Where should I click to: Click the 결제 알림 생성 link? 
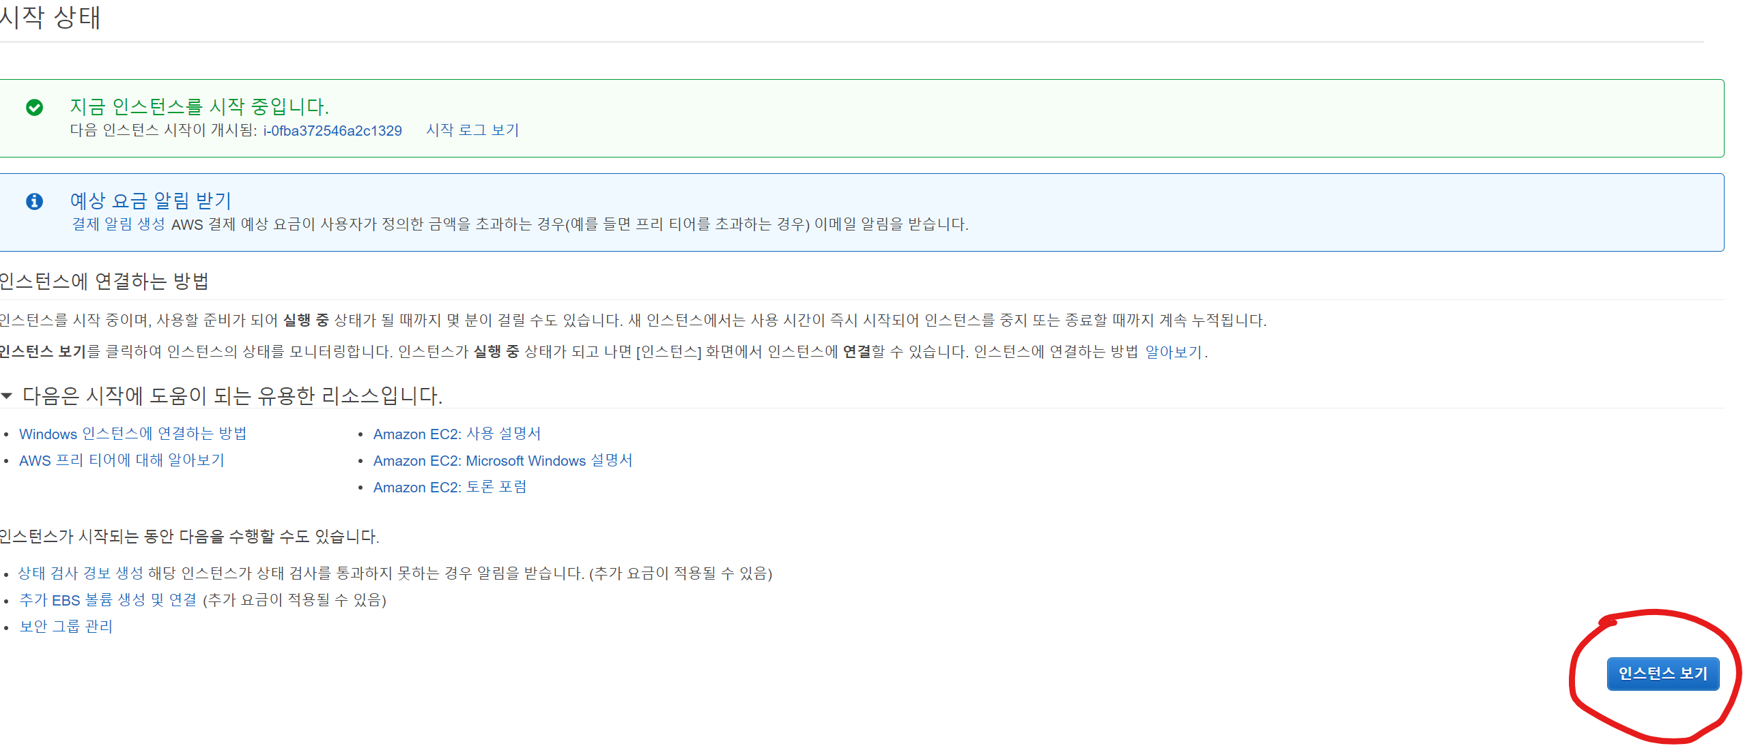[x=119, y=224]
